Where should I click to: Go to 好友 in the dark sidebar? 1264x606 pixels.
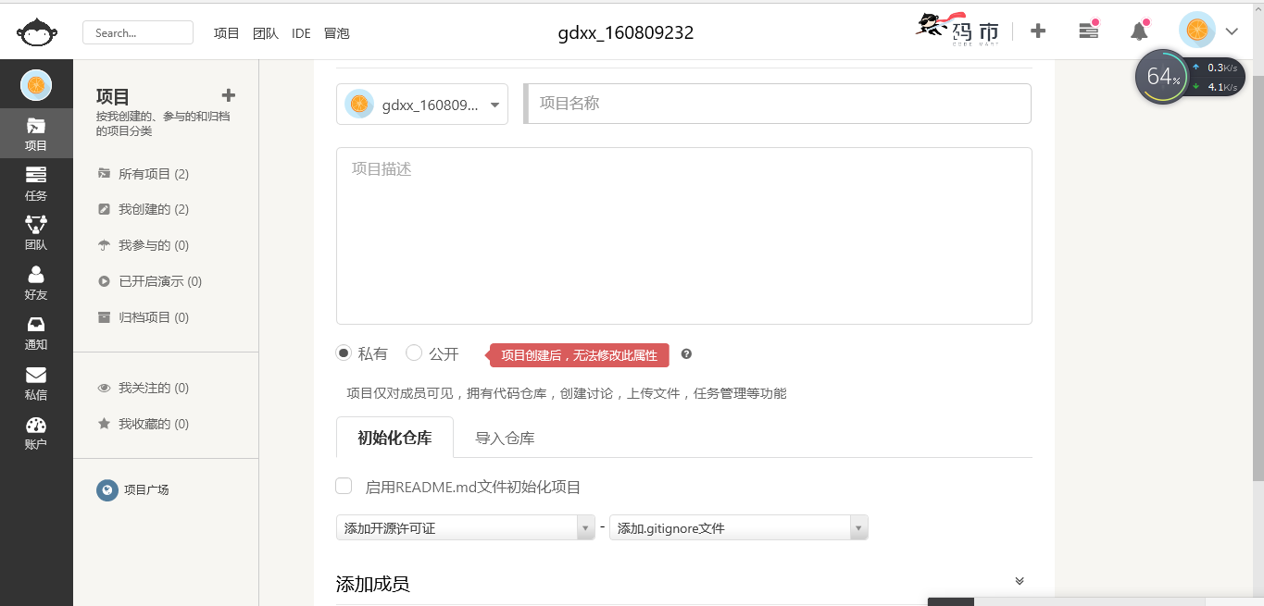[x=36, y=283]
